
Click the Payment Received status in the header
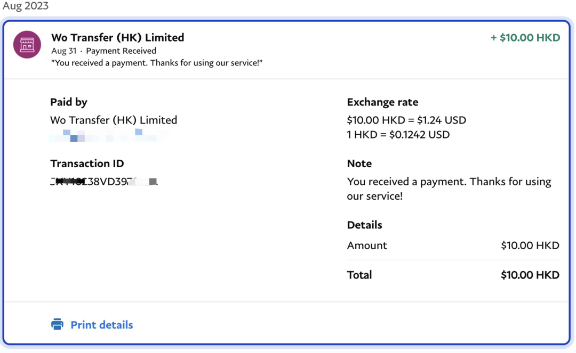[x=121, y=51]
